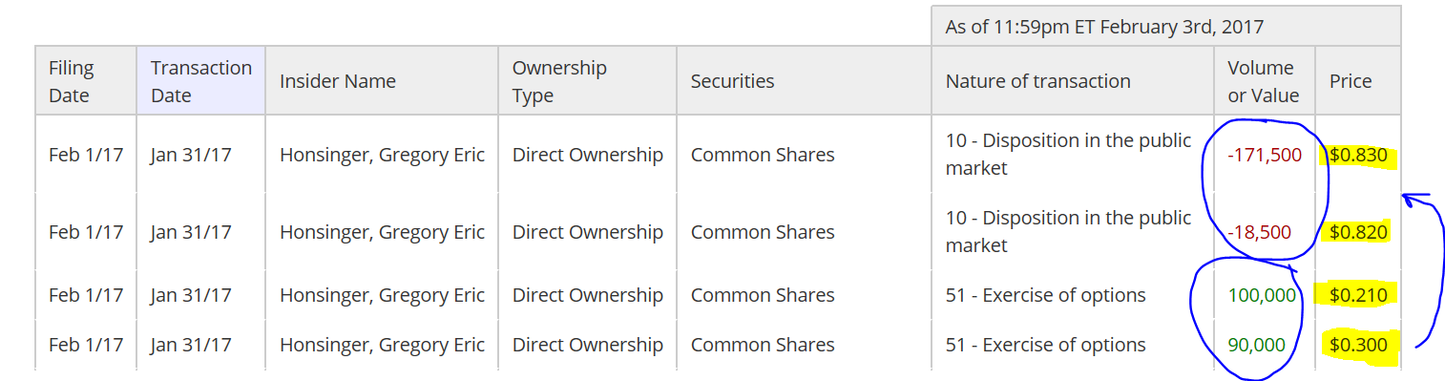This screenshot has width=1445, height=381.
Task: Select the Securities column header
Action: [x=804, y=81]
